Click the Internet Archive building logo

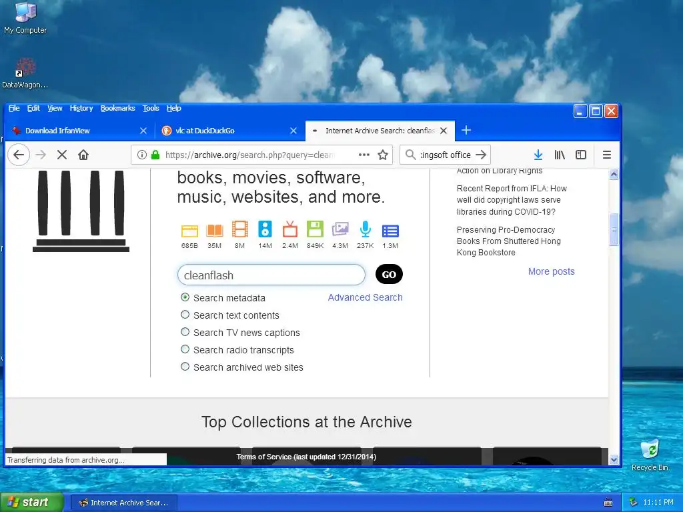81,211
